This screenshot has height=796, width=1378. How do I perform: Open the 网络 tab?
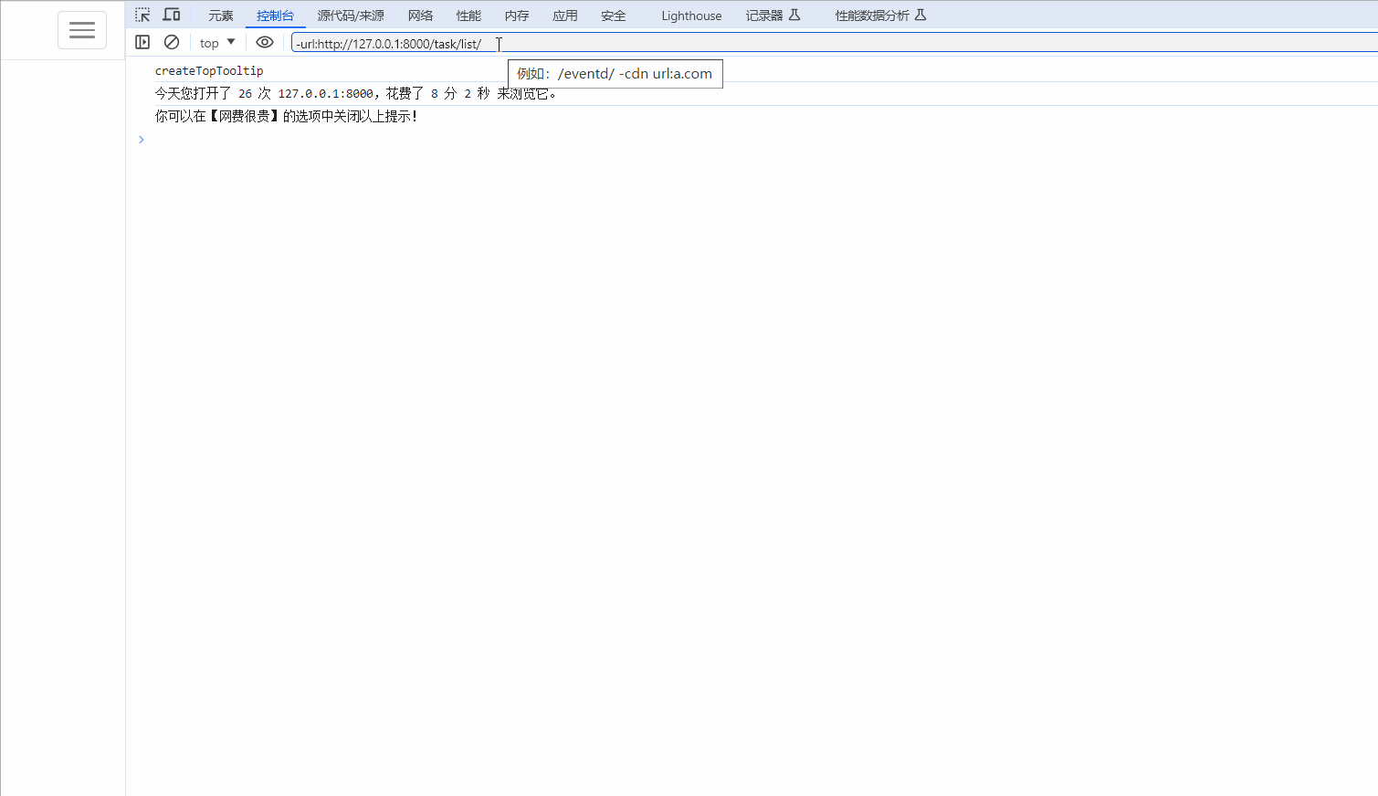pyautogui.click(x=421, y=16)
